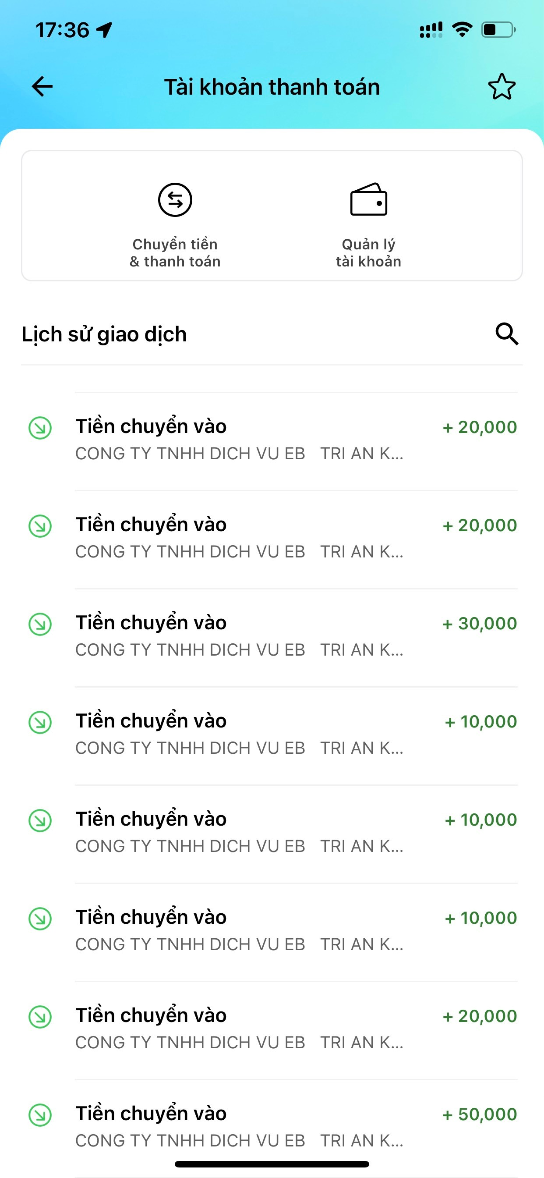Tap the 'Lịch sử giao dịch' heading
Image resolution: width=544 pixels, height=1178 pixels.
coord(104,334)
